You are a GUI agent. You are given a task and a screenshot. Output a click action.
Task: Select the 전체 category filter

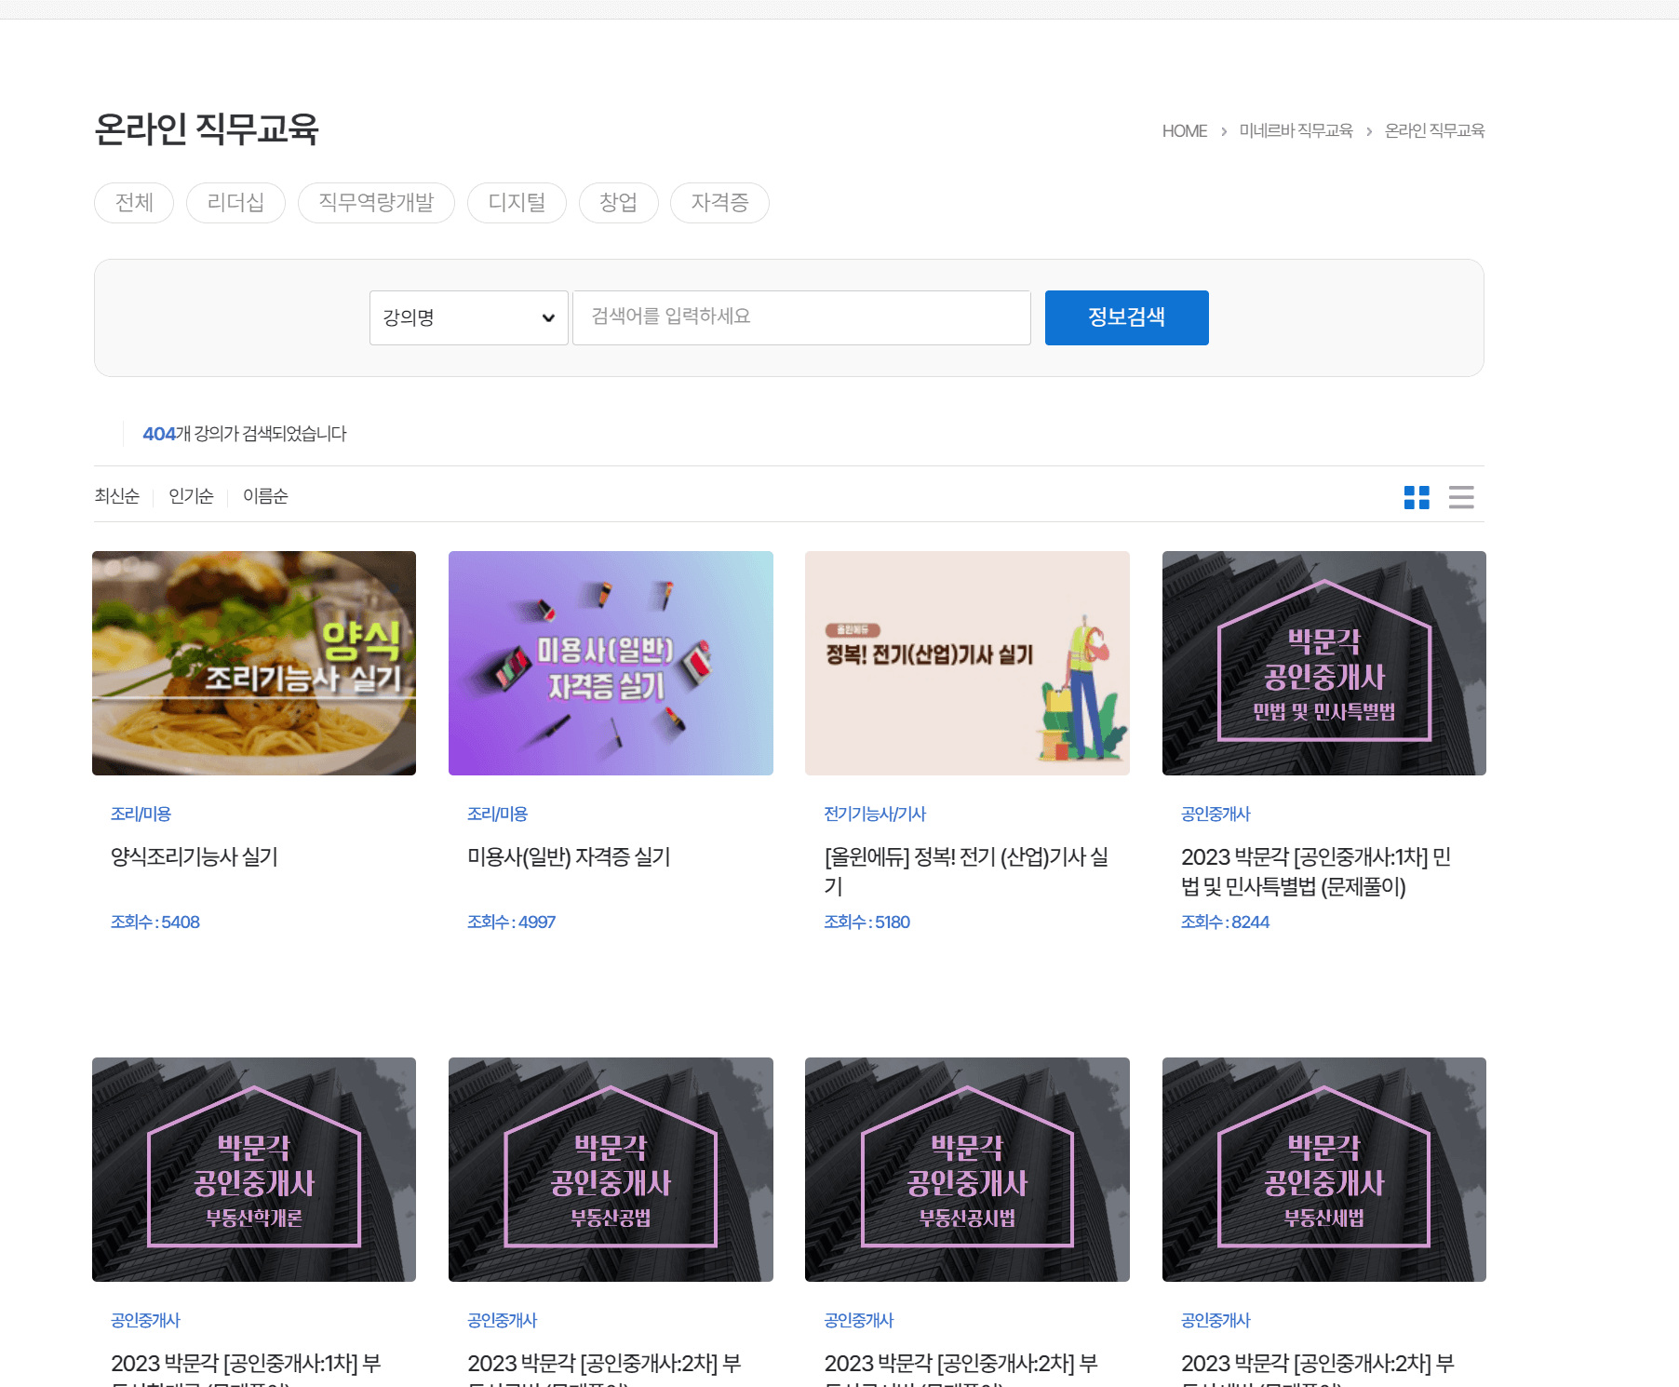(x=133, y=203)
